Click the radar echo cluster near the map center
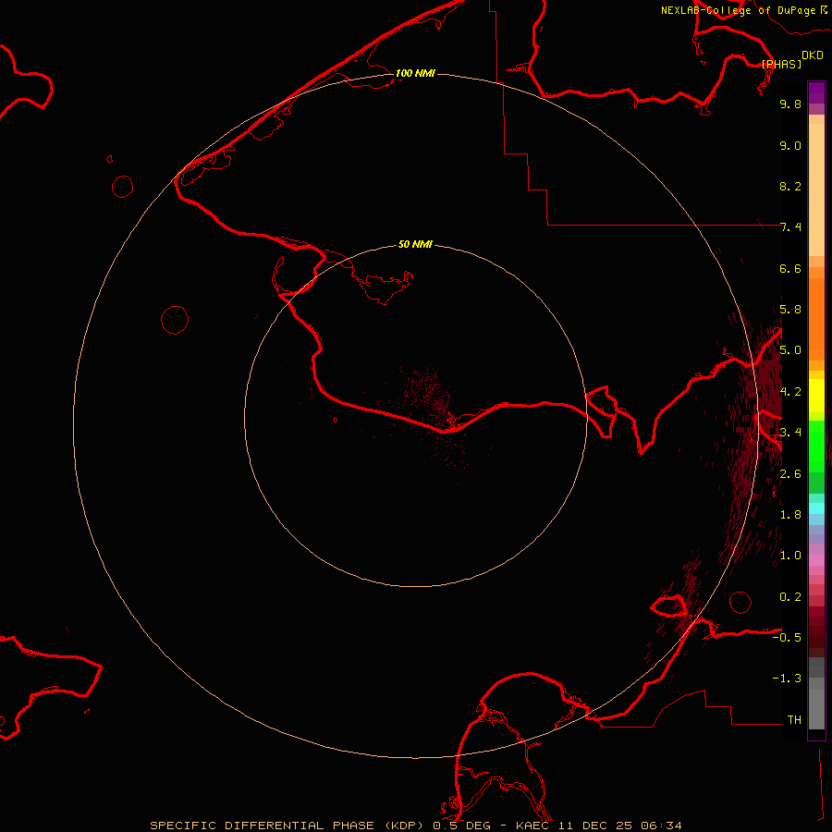Screen dimensions: 832x832 click(x=433, y=399)
